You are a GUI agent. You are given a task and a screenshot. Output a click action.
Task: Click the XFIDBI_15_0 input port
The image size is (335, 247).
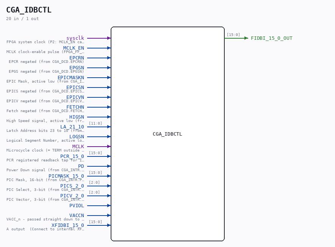click(x=68, y=225)
